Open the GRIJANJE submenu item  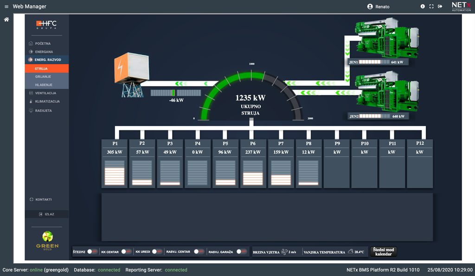click(x=43, y=77)
